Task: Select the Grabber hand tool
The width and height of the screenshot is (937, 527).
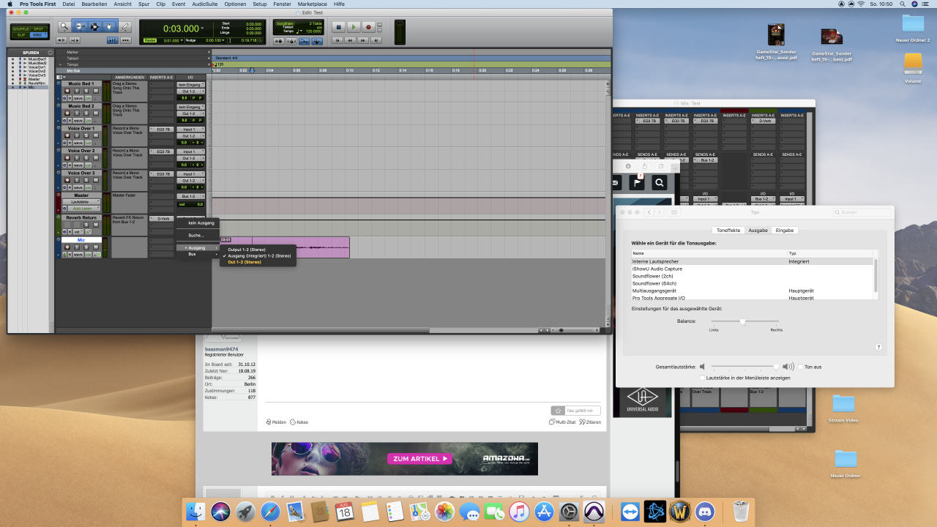Action: coord(109,26)
